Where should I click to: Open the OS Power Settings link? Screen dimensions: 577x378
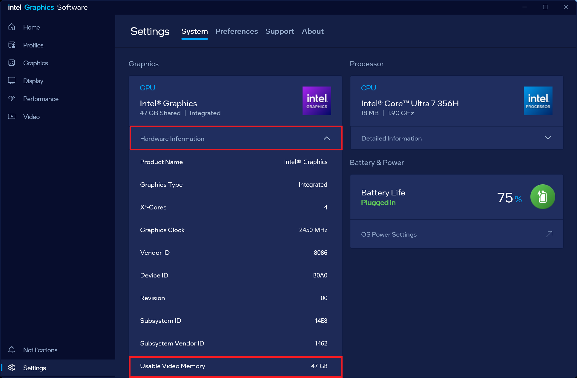[x=457, y=234]
